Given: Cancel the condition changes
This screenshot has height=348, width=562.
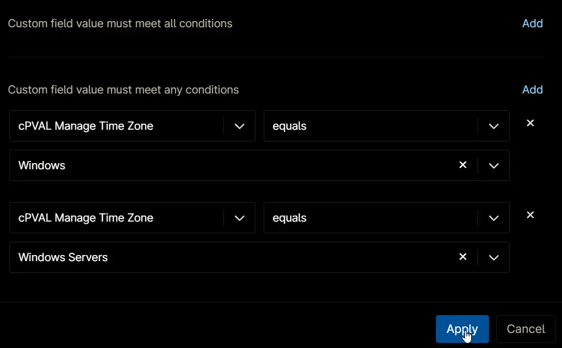Looking at the screenshot, I should (x=525, y=329).
